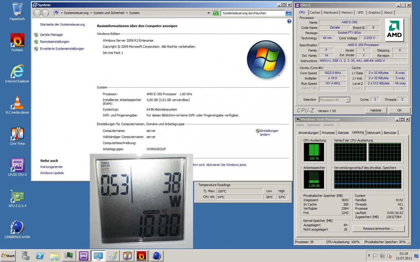Open the SPD tab in CPU-Z
420x262 pixels.
click(x=360, y=13)
